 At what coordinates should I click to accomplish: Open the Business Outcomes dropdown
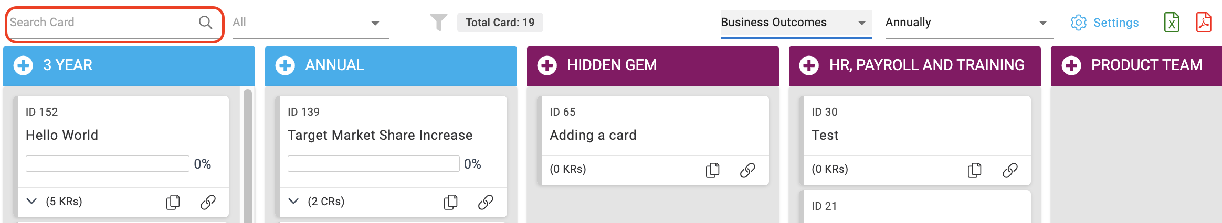pos(796,23)
